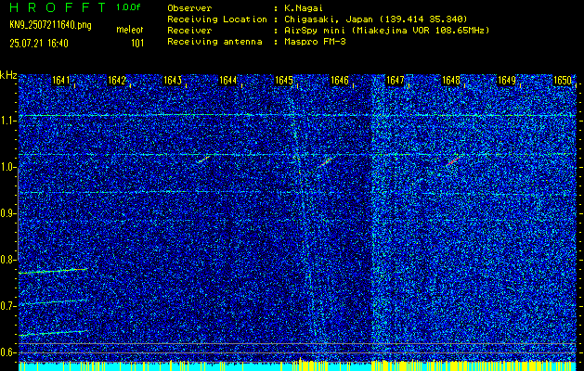Click the 1648 time marker
Screen dimensions: 584x371
click(x=451, y=81)
